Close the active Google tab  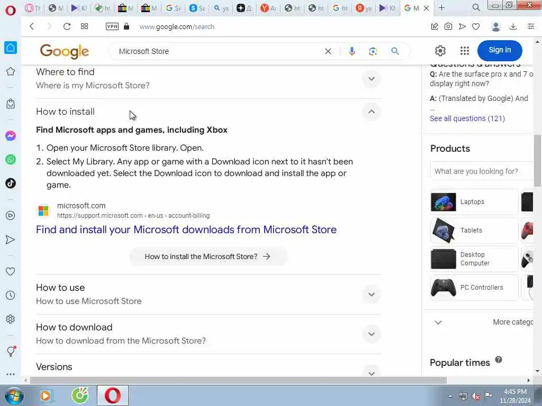pyautogui.click(x=427, y=8)
